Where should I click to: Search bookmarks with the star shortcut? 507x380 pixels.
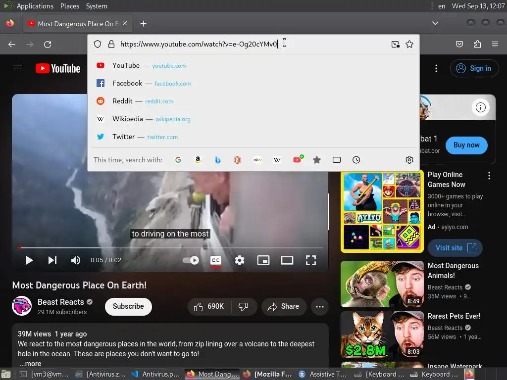(x=317, y=160)
